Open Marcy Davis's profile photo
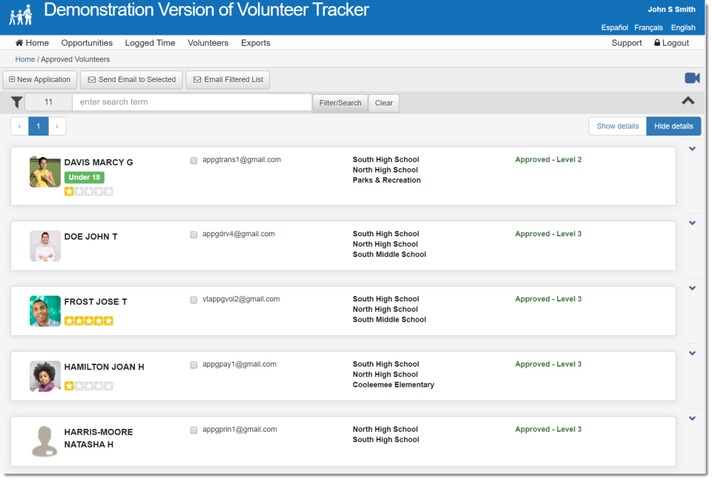Viewport: 712px width, 480px height. click(45, 172)
